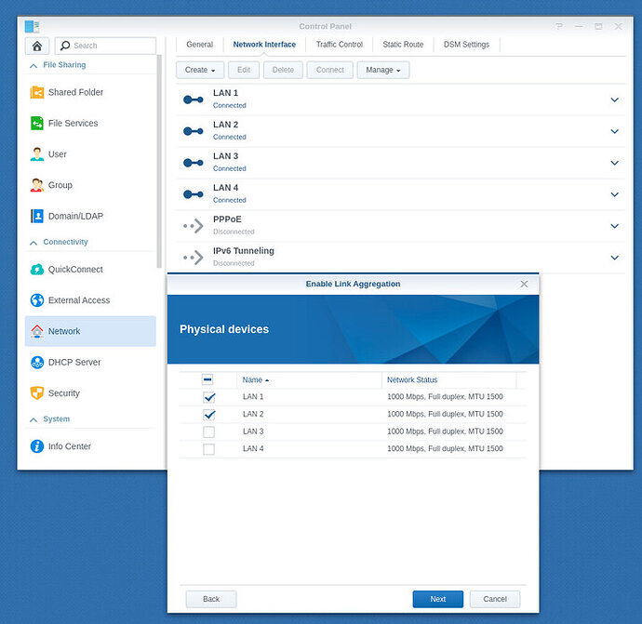Open the Create dropdown menu
642x624 pixels.
tap(200, 70)
